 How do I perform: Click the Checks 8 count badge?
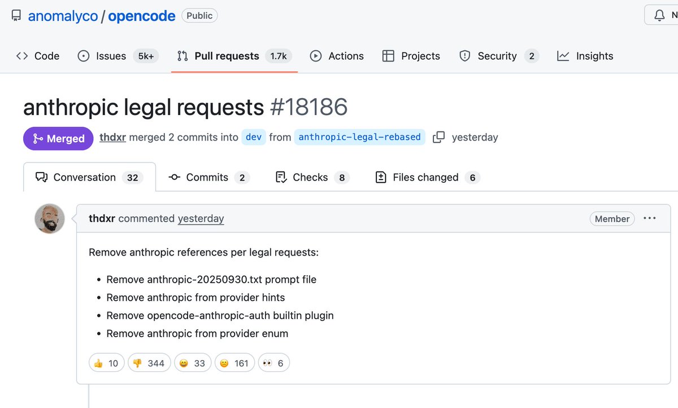click(341, 177)
